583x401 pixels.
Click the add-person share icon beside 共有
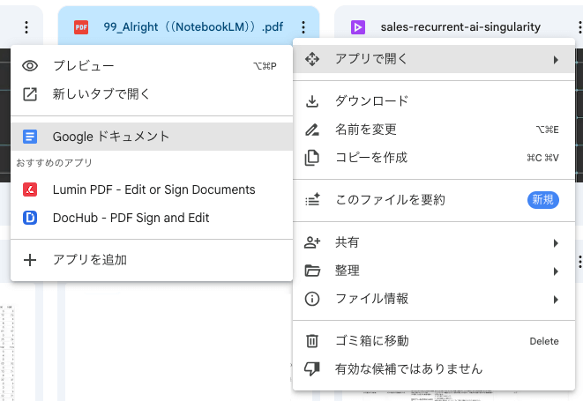tap(312, 242)
